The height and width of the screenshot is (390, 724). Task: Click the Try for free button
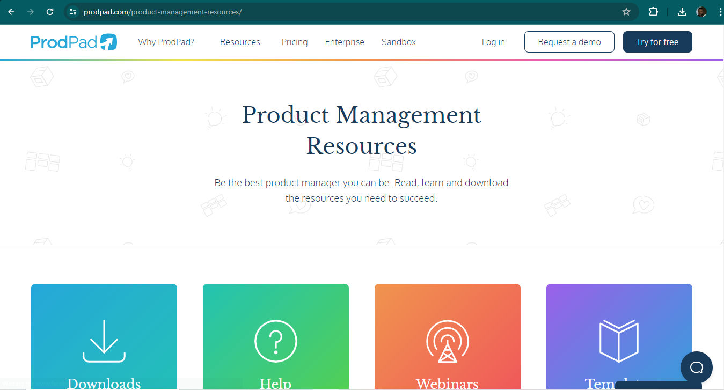coord(657,41)
